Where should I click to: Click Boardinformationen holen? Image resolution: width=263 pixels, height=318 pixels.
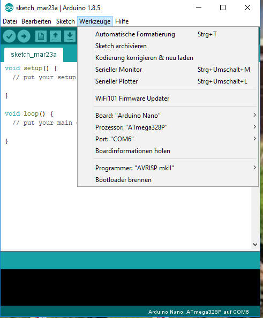tap(168, 151)
